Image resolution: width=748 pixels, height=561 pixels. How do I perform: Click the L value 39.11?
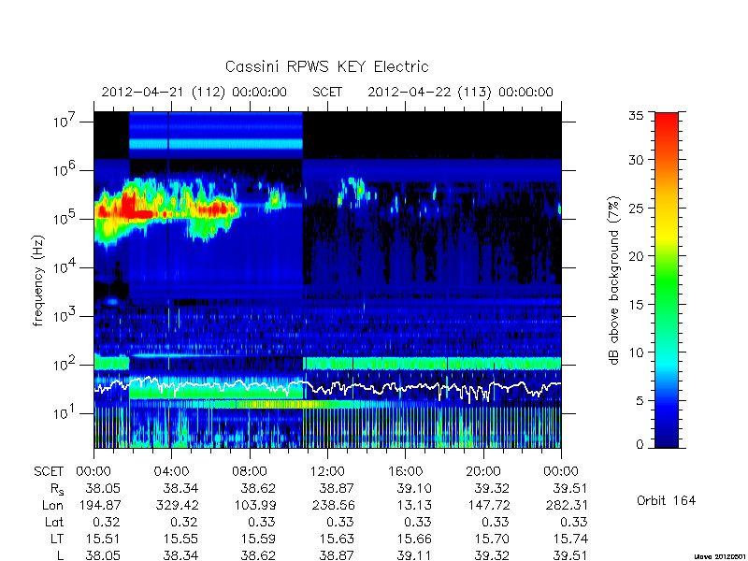pos(414,555)
